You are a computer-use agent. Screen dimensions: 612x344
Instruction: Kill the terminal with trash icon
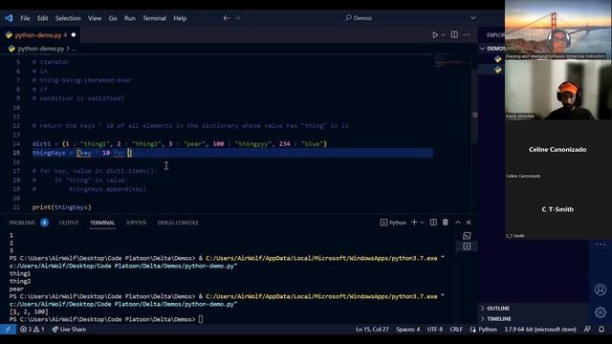tap(446, 223)
